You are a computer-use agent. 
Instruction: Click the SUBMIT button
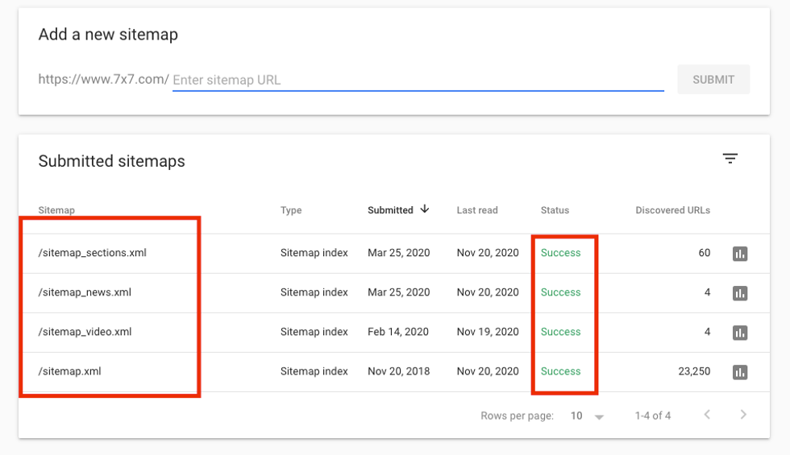coord(713,80)
